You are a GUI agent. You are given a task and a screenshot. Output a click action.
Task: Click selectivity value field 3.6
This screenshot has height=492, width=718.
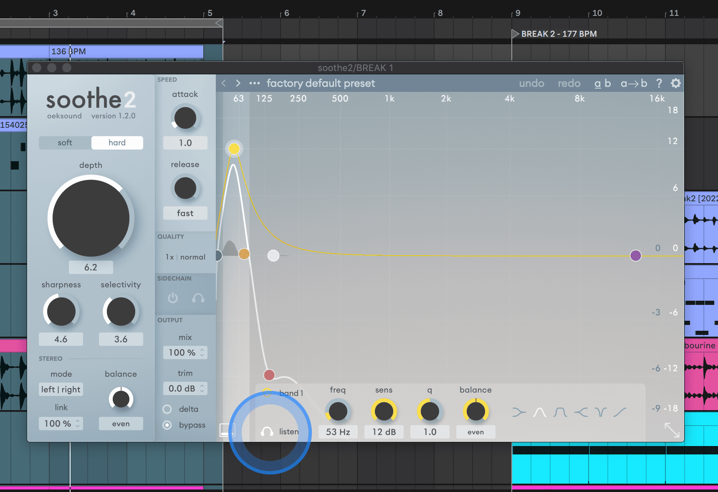point(121,339)
